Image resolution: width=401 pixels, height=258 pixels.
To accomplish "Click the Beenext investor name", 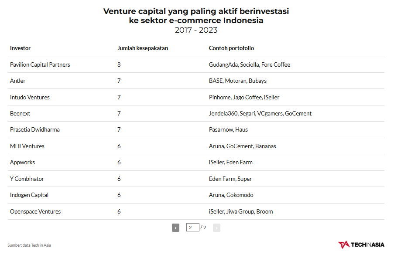I will (20, 113).
